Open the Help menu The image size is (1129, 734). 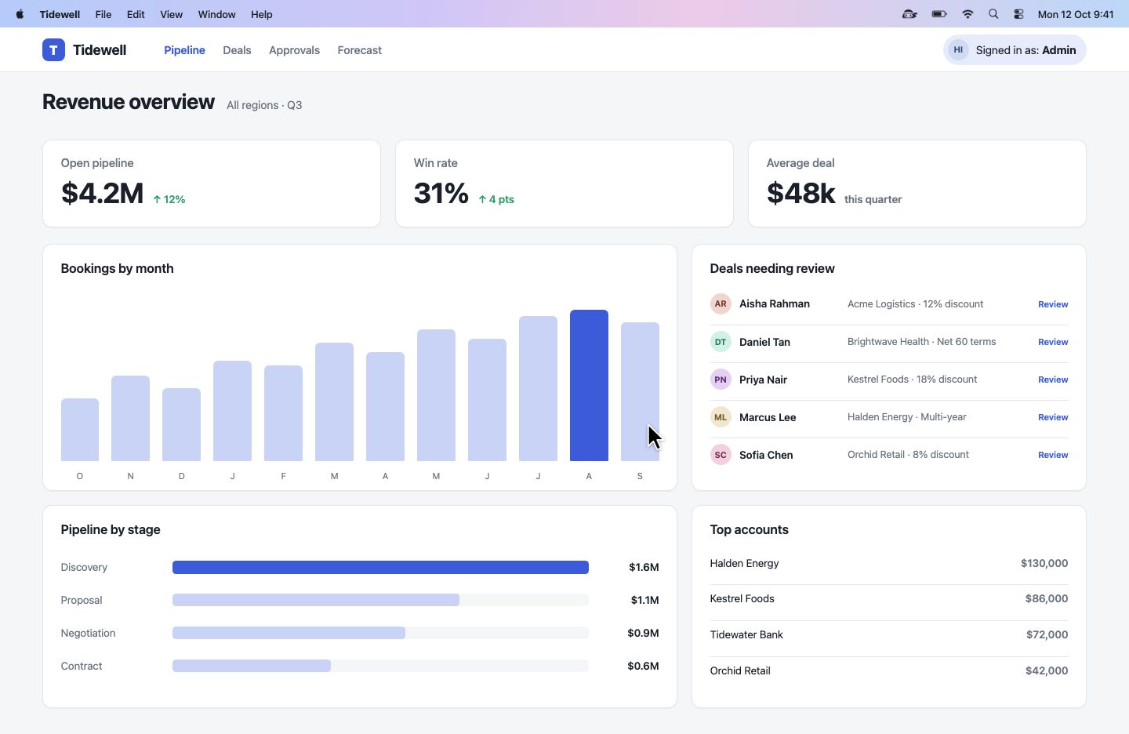[262, 14]
